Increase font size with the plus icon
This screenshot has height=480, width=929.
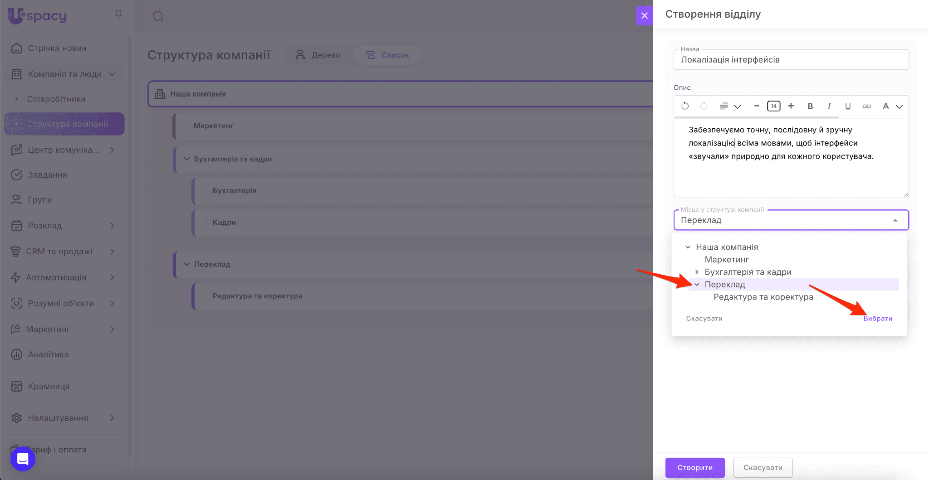pyautogui.click(x=791, y=106)
